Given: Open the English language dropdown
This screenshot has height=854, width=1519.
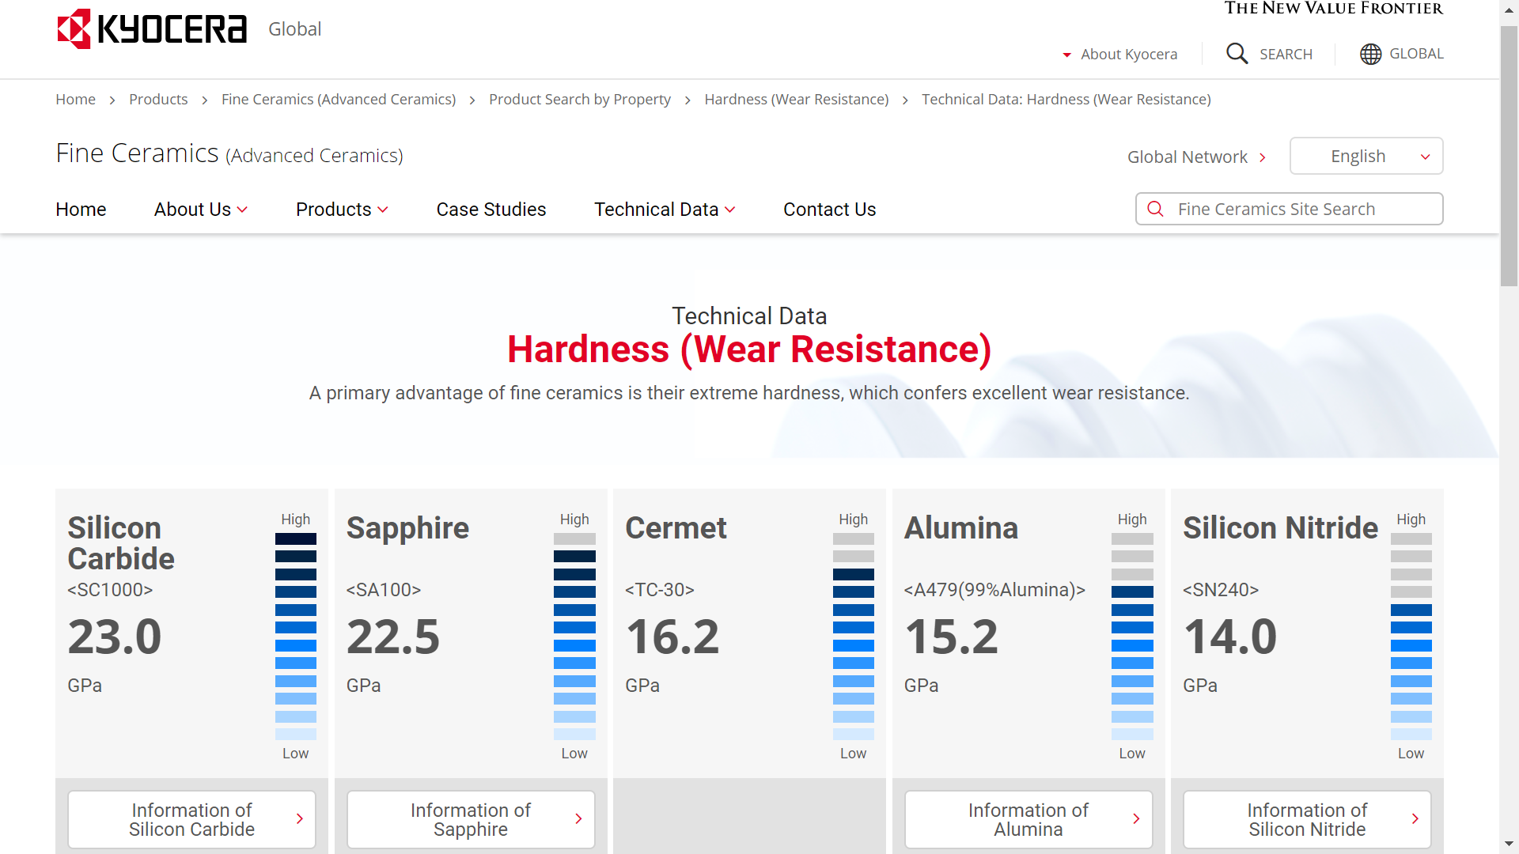Looking at the screenshot, I should click(1366, 157).
